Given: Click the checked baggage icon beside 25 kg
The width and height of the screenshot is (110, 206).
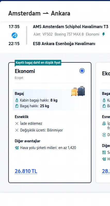Looking at the screenshot, I should click(17, 106).
